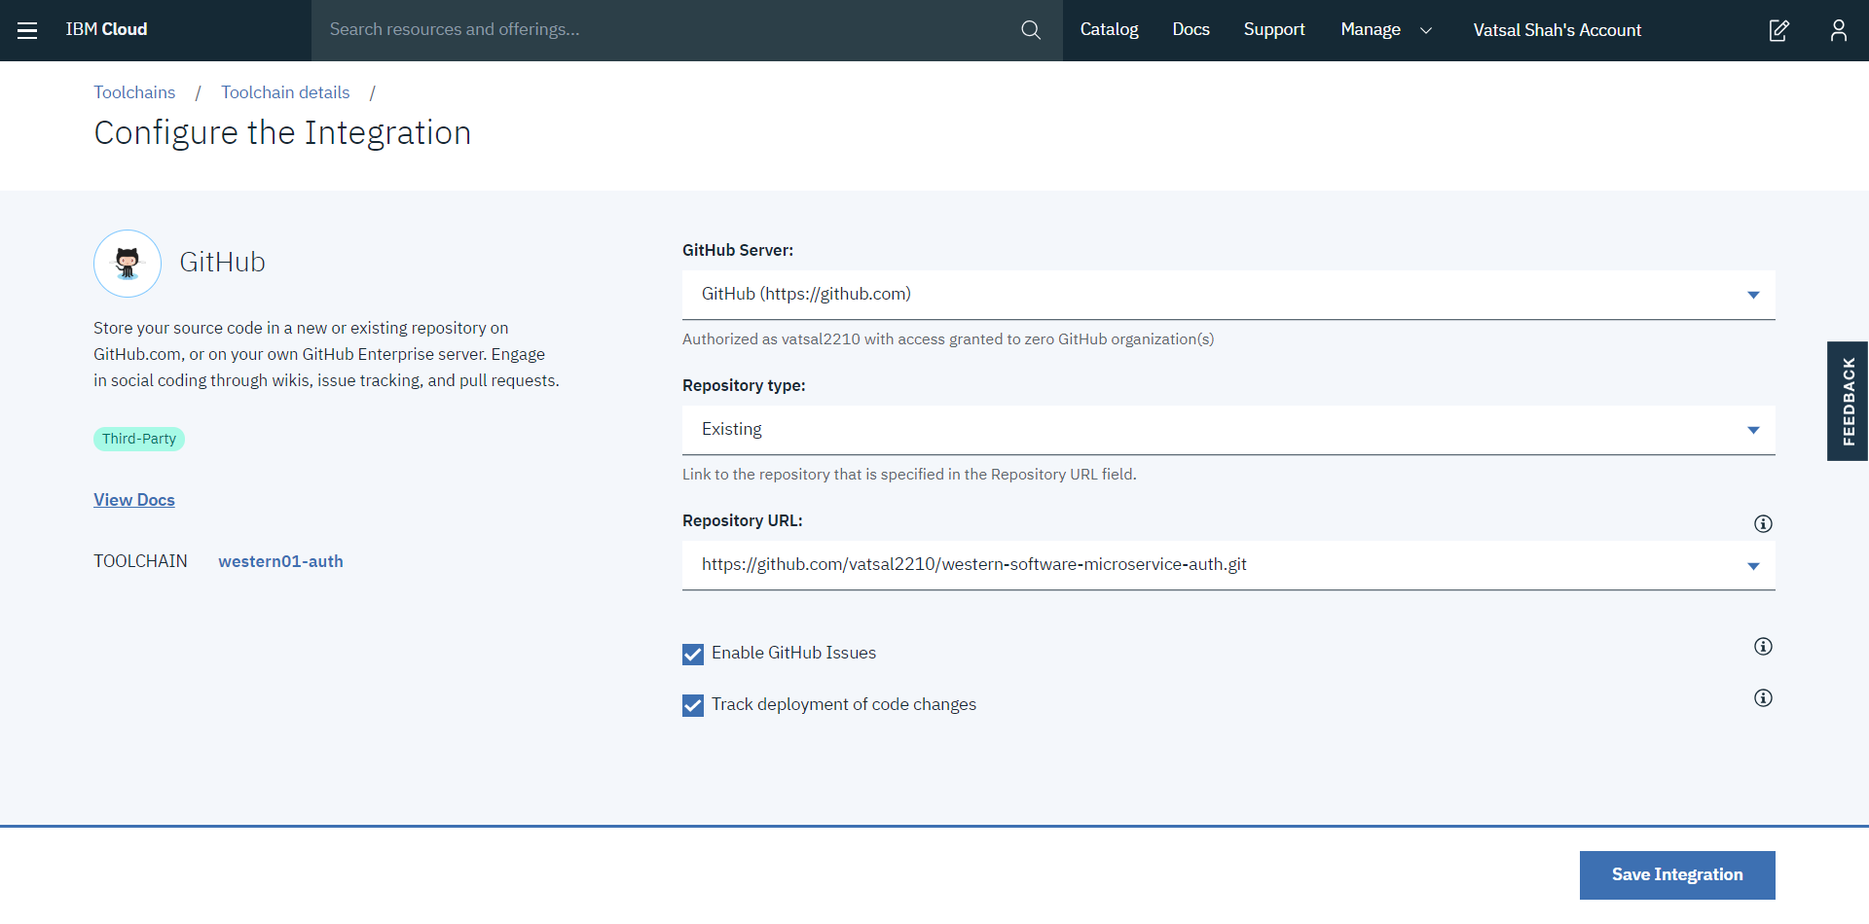Show info for Track deployment option
1869x924 pixels.
1763,698
